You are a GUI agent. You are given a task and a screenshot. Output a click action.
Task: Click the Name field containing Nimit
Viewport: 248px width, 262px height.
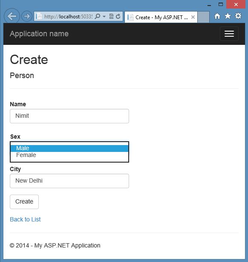[69, 116]
